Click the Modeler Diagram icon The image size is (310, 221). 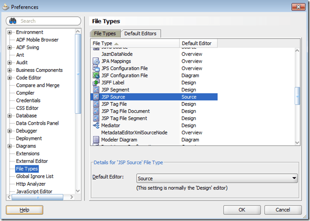(x=96, y=140)
